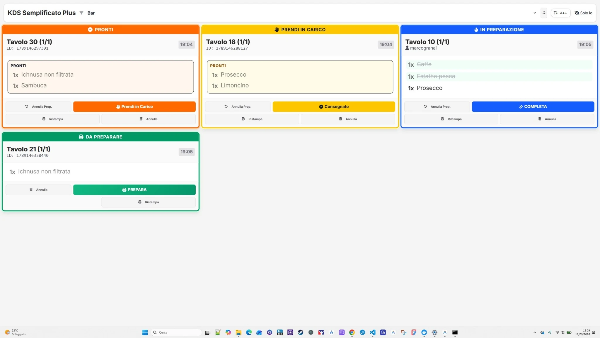Select Prosecco item on Tavolo 18
The image size is (600, 338).
(300, 75)
